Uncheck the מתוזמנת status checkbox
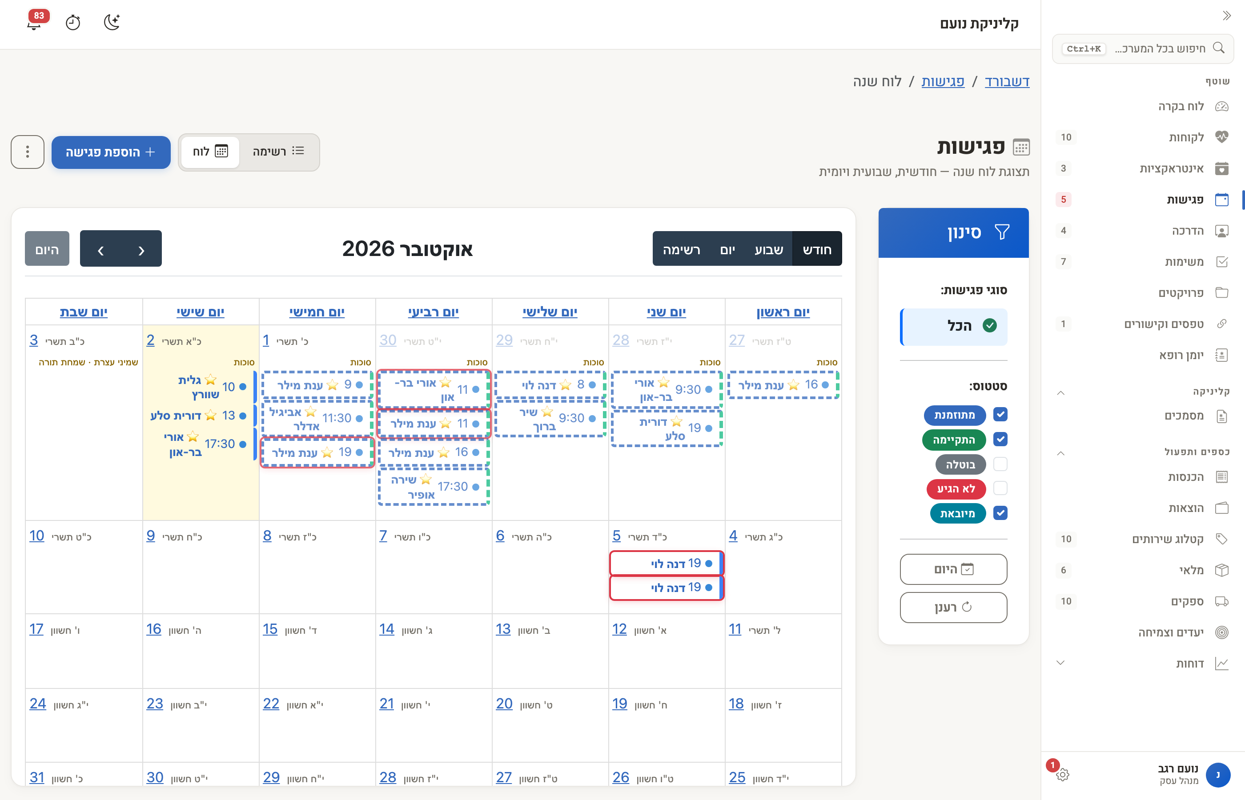1245x800 pixels. click(x=1000, y=415)
